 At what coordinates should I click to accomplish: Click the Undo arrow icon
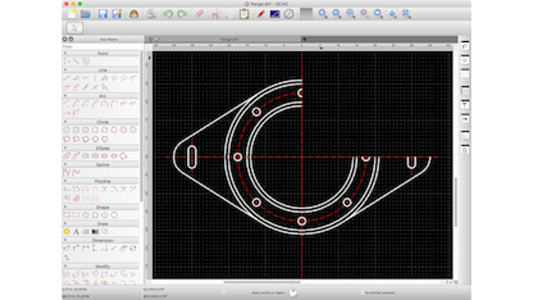pos(167,13)
